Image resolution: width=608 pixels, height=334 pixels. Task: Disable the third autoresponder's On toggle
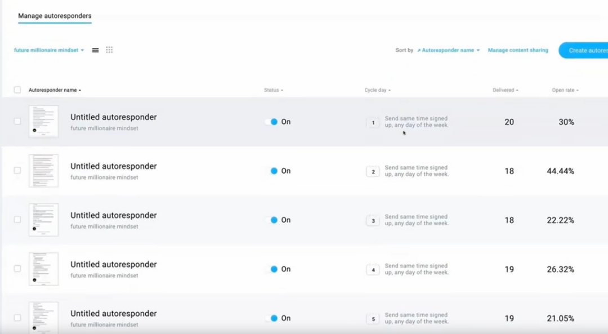tap(272, 220)
